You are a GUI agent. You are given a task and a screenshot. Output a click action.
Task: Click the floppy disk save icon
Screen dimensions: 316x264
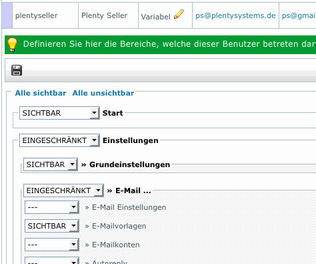coord(17,70)
